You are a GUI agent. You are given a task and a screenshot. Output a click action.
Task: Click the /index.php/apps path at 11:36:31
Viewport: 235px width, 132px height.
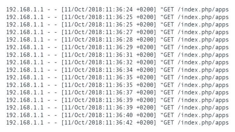tap(203, 55)
